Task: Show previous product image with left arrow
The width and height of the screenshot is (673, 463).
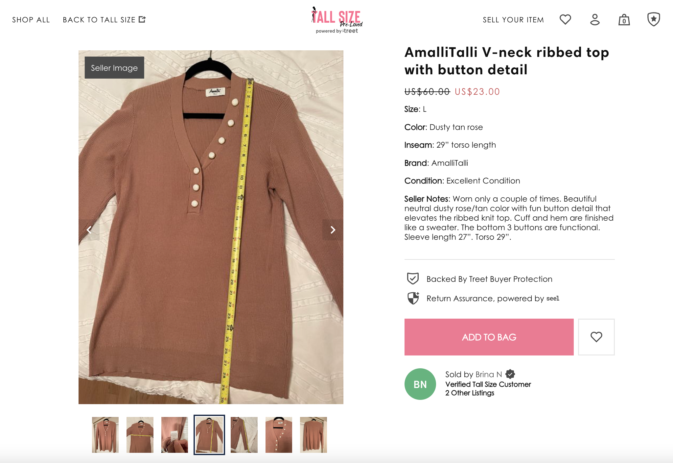Action: click(x=89, y=230)
